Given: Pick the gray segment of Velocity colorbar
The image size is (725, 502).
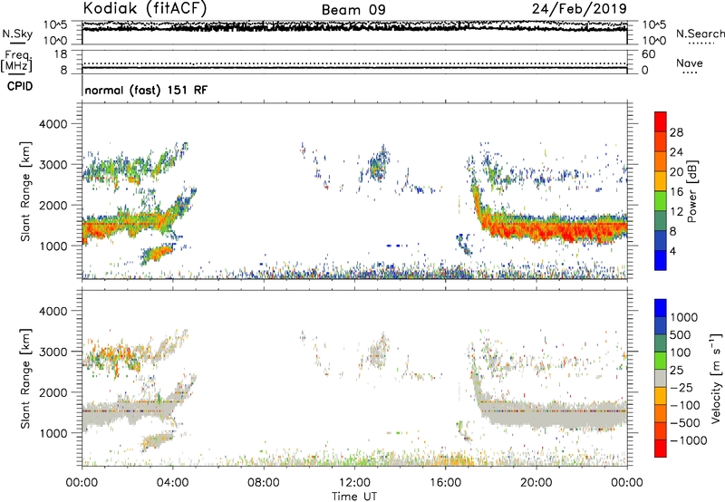Looking at the screenshot, I should [661, 378].
